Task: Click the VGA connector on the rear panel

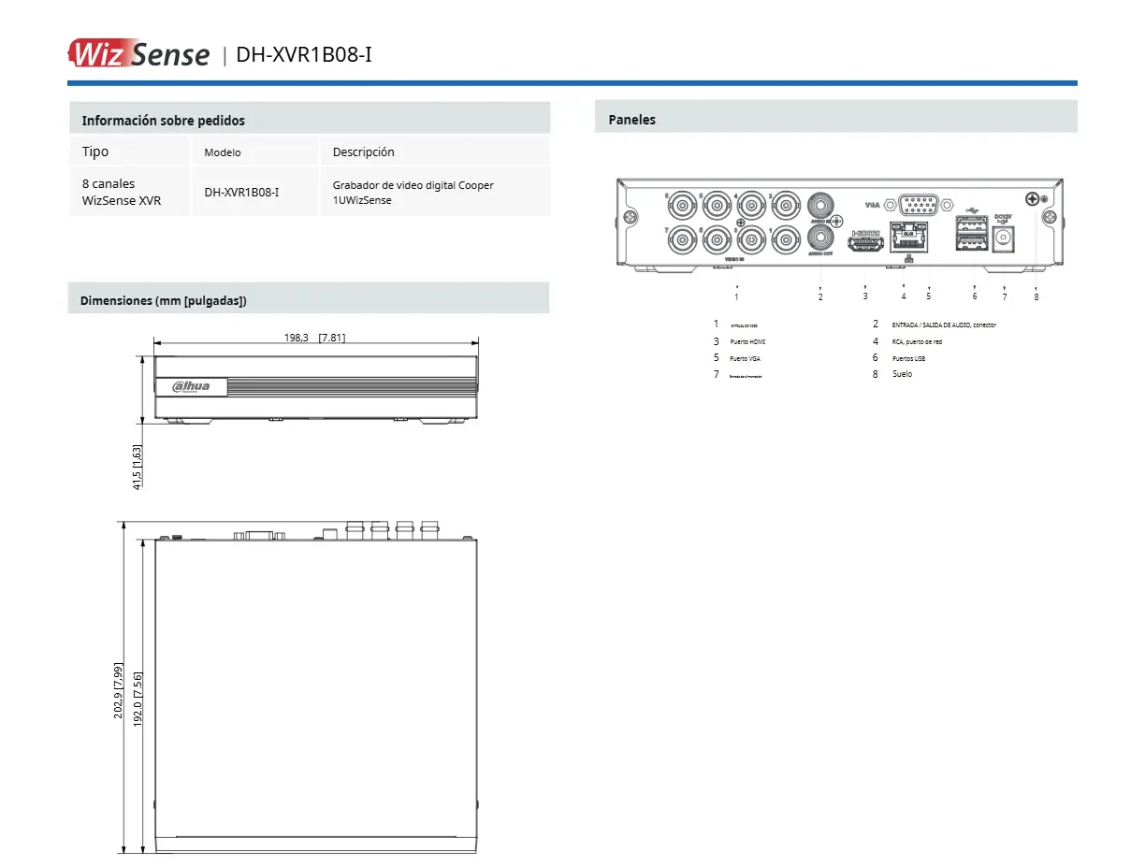Action: coord(919,205)
